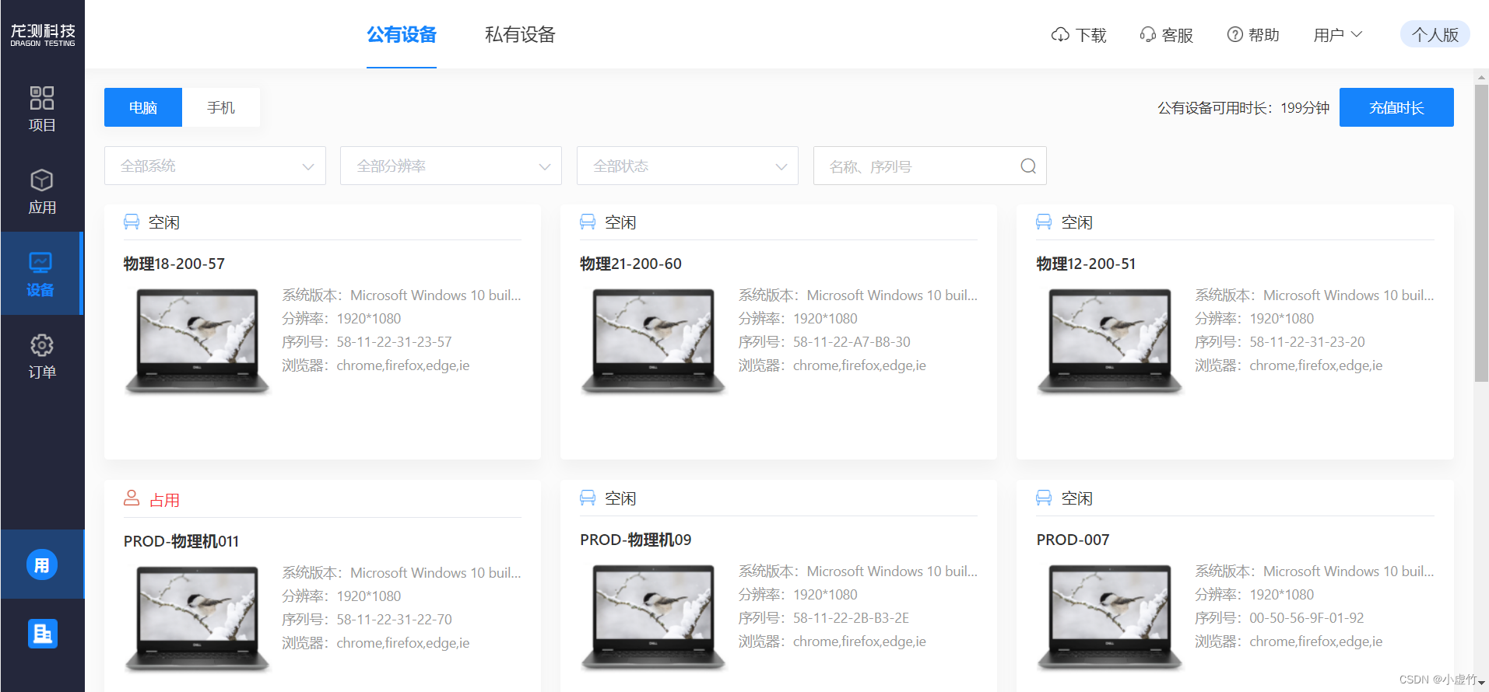Click the page vertical scrollbar thumb
1489x692 pixels.
(1481, 233)
